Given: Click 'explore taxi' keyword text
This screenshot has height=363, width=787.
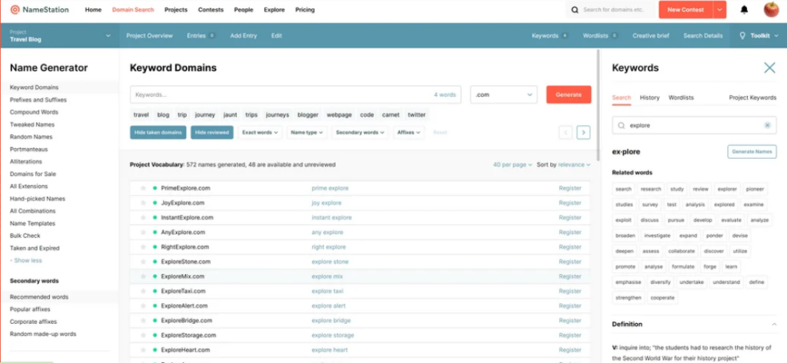Looking at the screenshot, I should click(327, 291).
